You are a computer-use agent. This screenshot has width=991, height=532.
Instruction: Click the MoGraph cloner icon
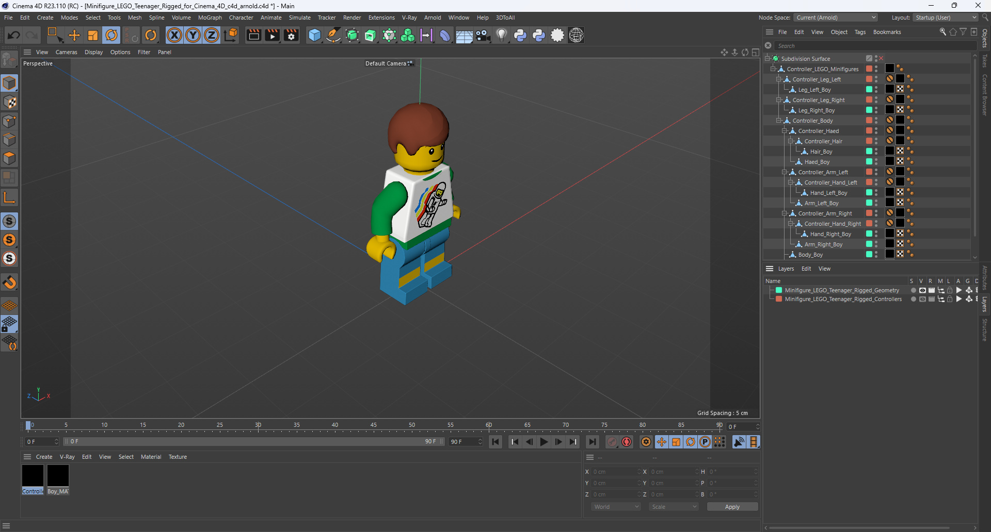[408, 36]
